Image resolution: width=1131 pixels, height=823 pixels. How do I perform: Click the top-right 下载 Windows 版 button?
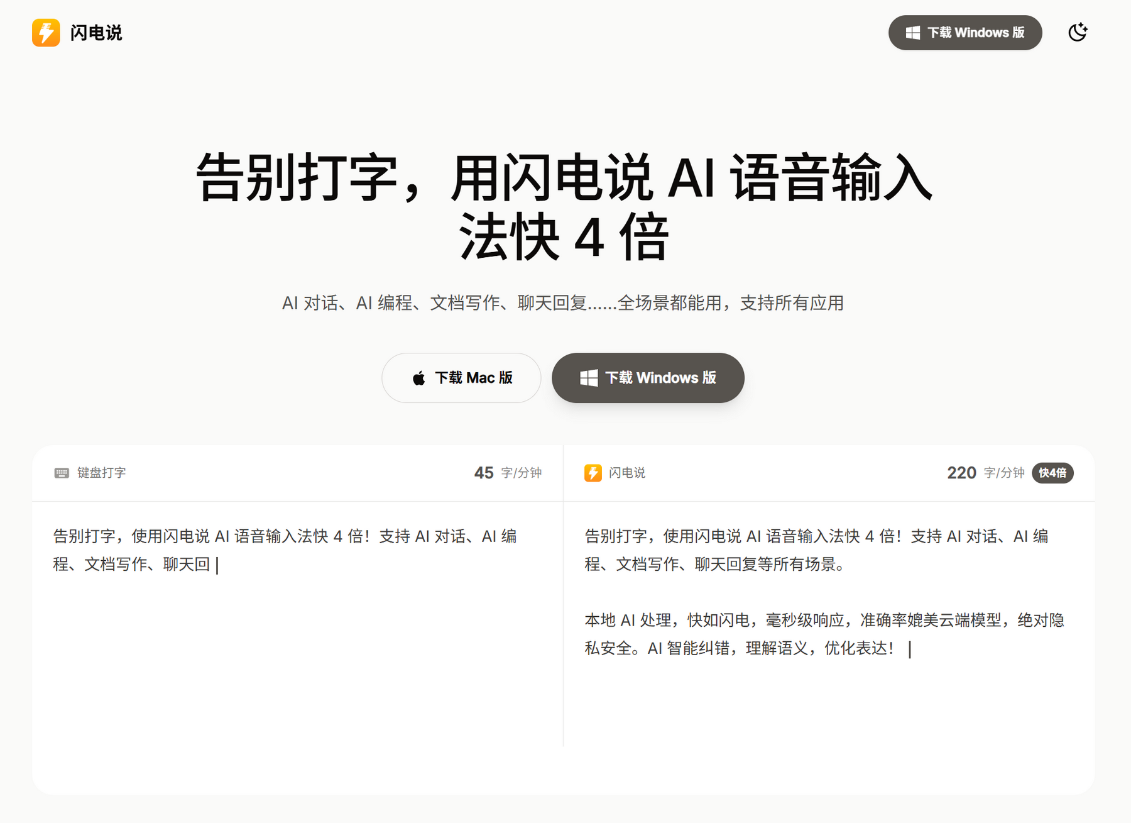[965, 33]
